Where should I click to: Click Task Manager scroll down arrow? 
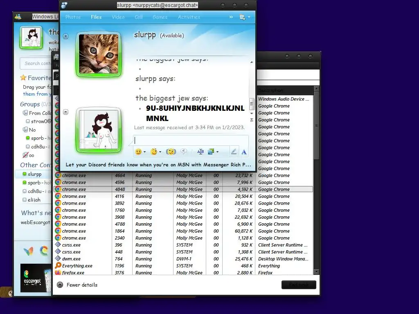point(316,272)
